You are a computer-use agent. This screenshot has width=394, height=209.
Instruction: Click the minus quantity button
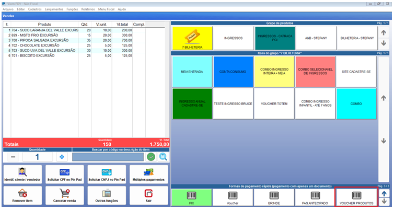click(13, 157)
